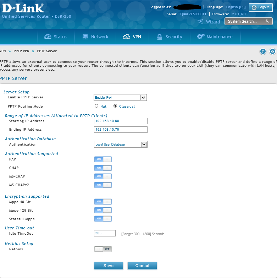Image resolution: width=277 pixels, height=278 pixels.
Task: Click the Encryption Supported heading
Action: (x=27, y=196)
